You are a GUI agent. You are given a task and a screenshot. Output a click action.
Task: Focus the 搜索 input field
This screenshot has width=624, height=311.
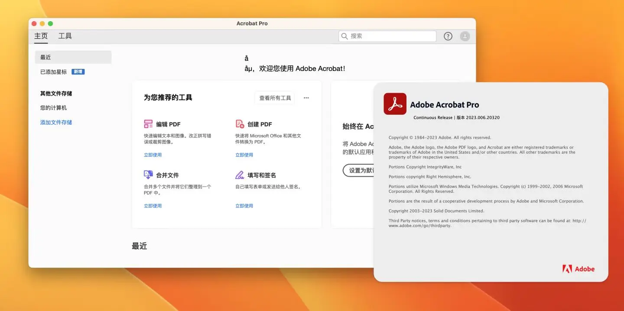387,36
